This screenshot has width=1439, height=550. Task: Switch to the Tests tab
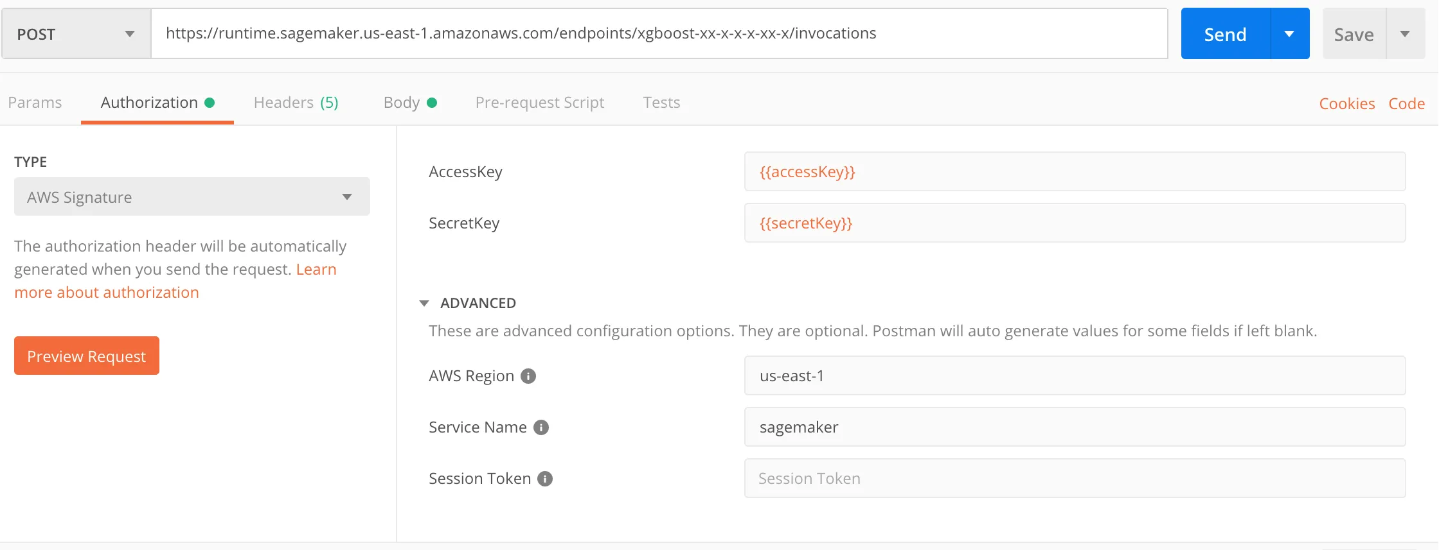click(x=661, y=103)
